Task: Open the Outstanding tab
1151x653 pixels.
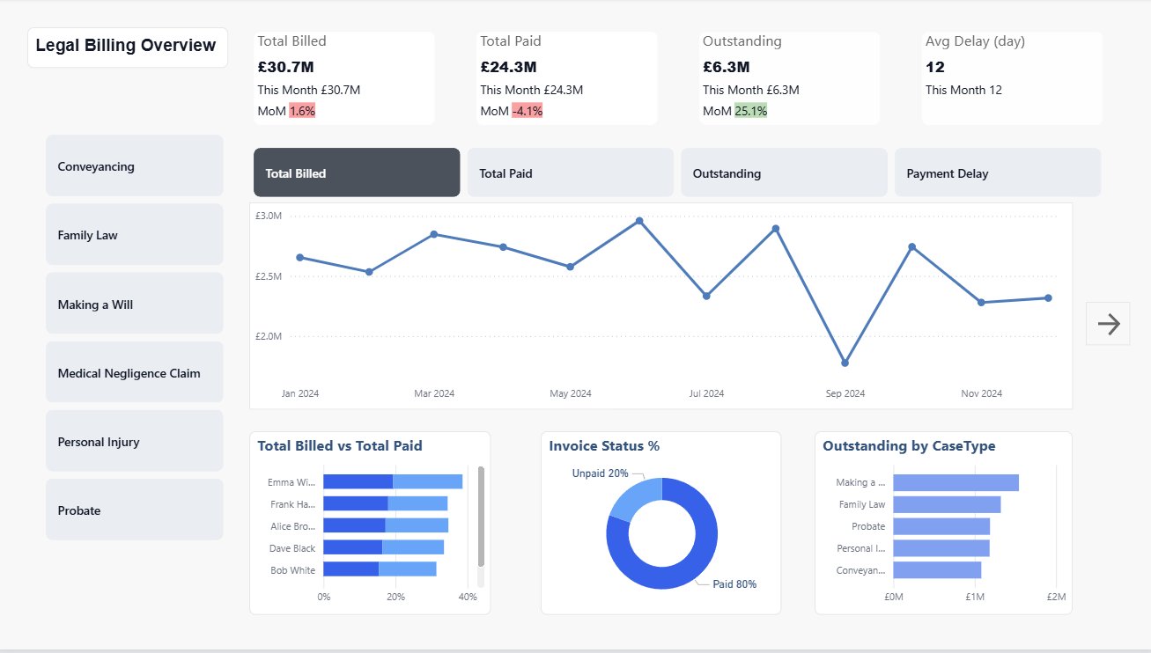Action: coord(784,172)
